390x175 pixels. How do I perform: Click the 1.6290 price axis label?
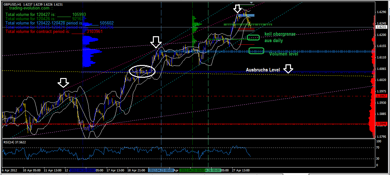click(x=382, y=12)
